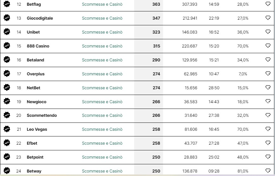This screenshot has height=176, width=275.
Task: Click the NEW badge next to Newgioco
Action: 7,101
